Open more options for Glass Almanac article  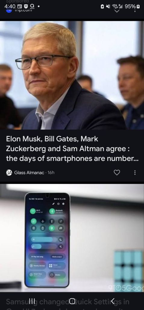click(x=135, y=173)
